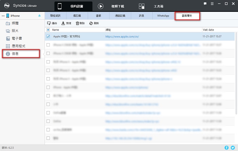Open the 我的設備 (My Devices) section
This screenshot has width=238, height=151.
click(73, 6)
